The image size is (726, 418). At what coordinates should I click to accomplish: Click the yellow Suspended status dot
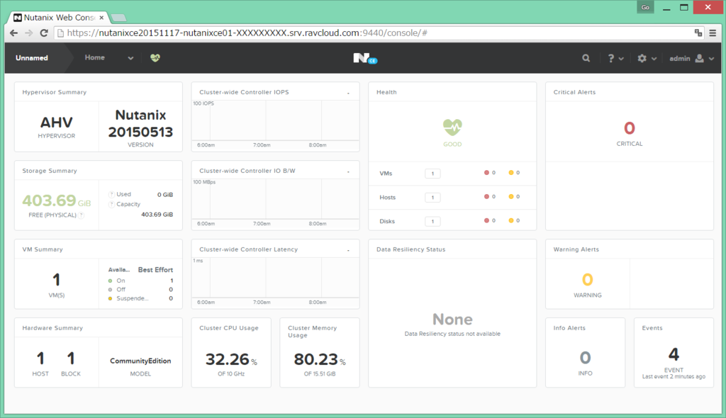coord(110,298)
